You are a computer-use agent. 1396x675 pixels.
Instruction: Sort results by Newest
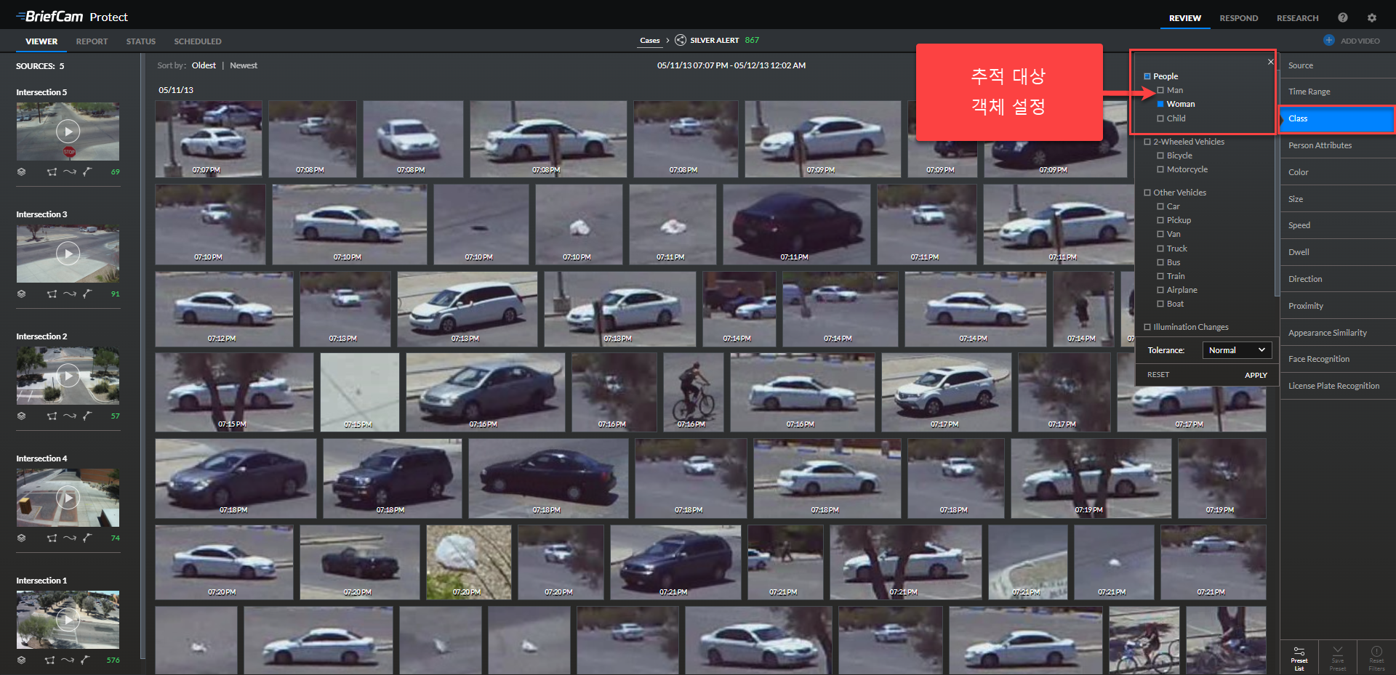(244, 65)
